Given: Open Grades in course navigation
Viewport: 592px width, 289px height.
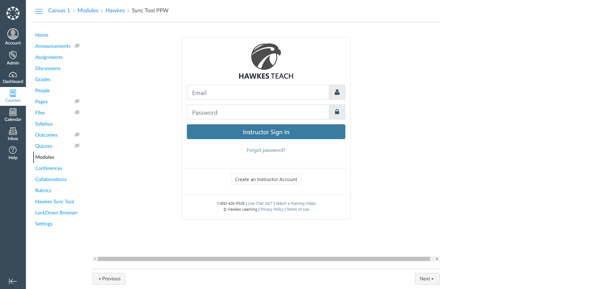Looking at the screenshot, I should (43, 79).
